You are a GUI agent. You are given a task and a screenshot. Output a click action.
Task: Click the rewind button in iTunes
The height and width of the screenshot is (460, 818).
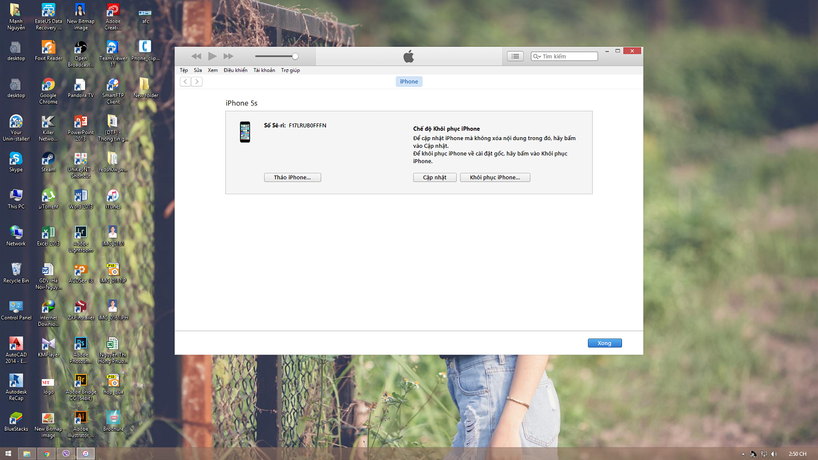click(197, 56)
